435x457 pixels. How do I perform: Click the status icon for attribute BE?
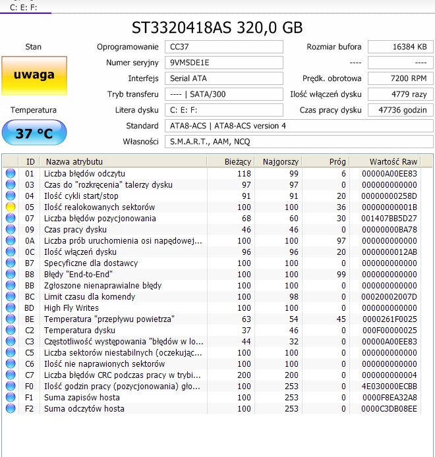pyautogui.click(x=11, y=319)
